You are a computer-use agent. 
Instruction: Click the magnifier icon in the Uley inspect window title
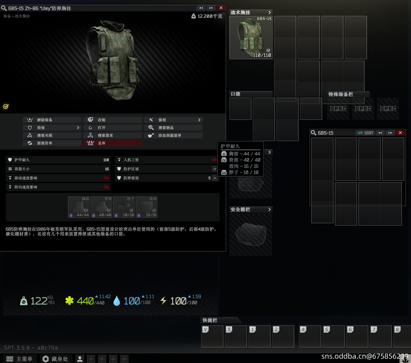[4, 8]
